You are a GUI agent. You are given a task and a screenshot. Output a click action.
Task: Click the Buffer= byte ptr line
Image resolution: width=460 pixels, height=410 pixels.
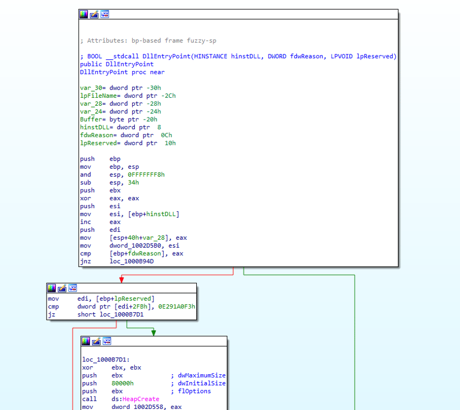tap(119, 120)
